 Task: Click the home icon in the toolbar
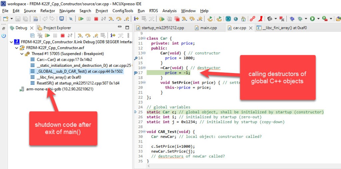click(x=243, y=19)
